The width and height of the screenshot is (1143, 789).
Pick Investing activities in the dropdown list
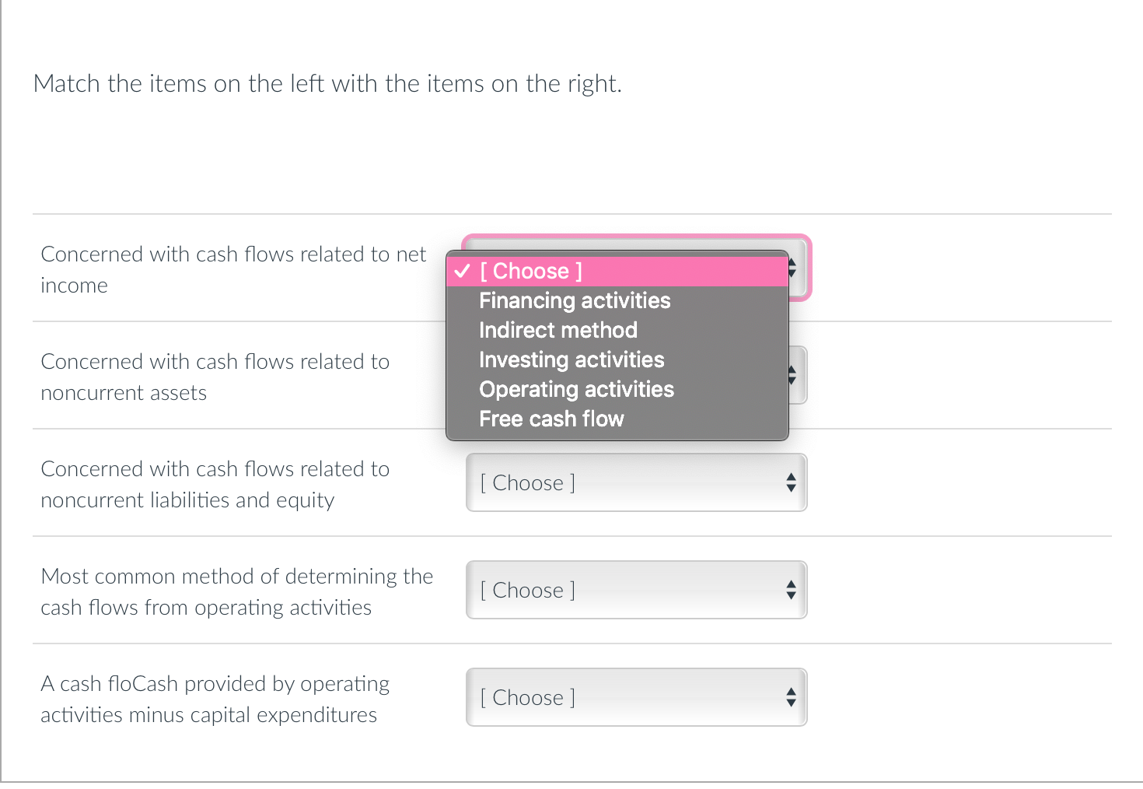(571, 360)
